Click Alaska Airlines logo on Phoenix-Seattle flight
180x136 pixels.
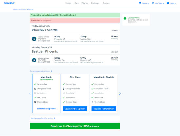(x=34, y=39)
